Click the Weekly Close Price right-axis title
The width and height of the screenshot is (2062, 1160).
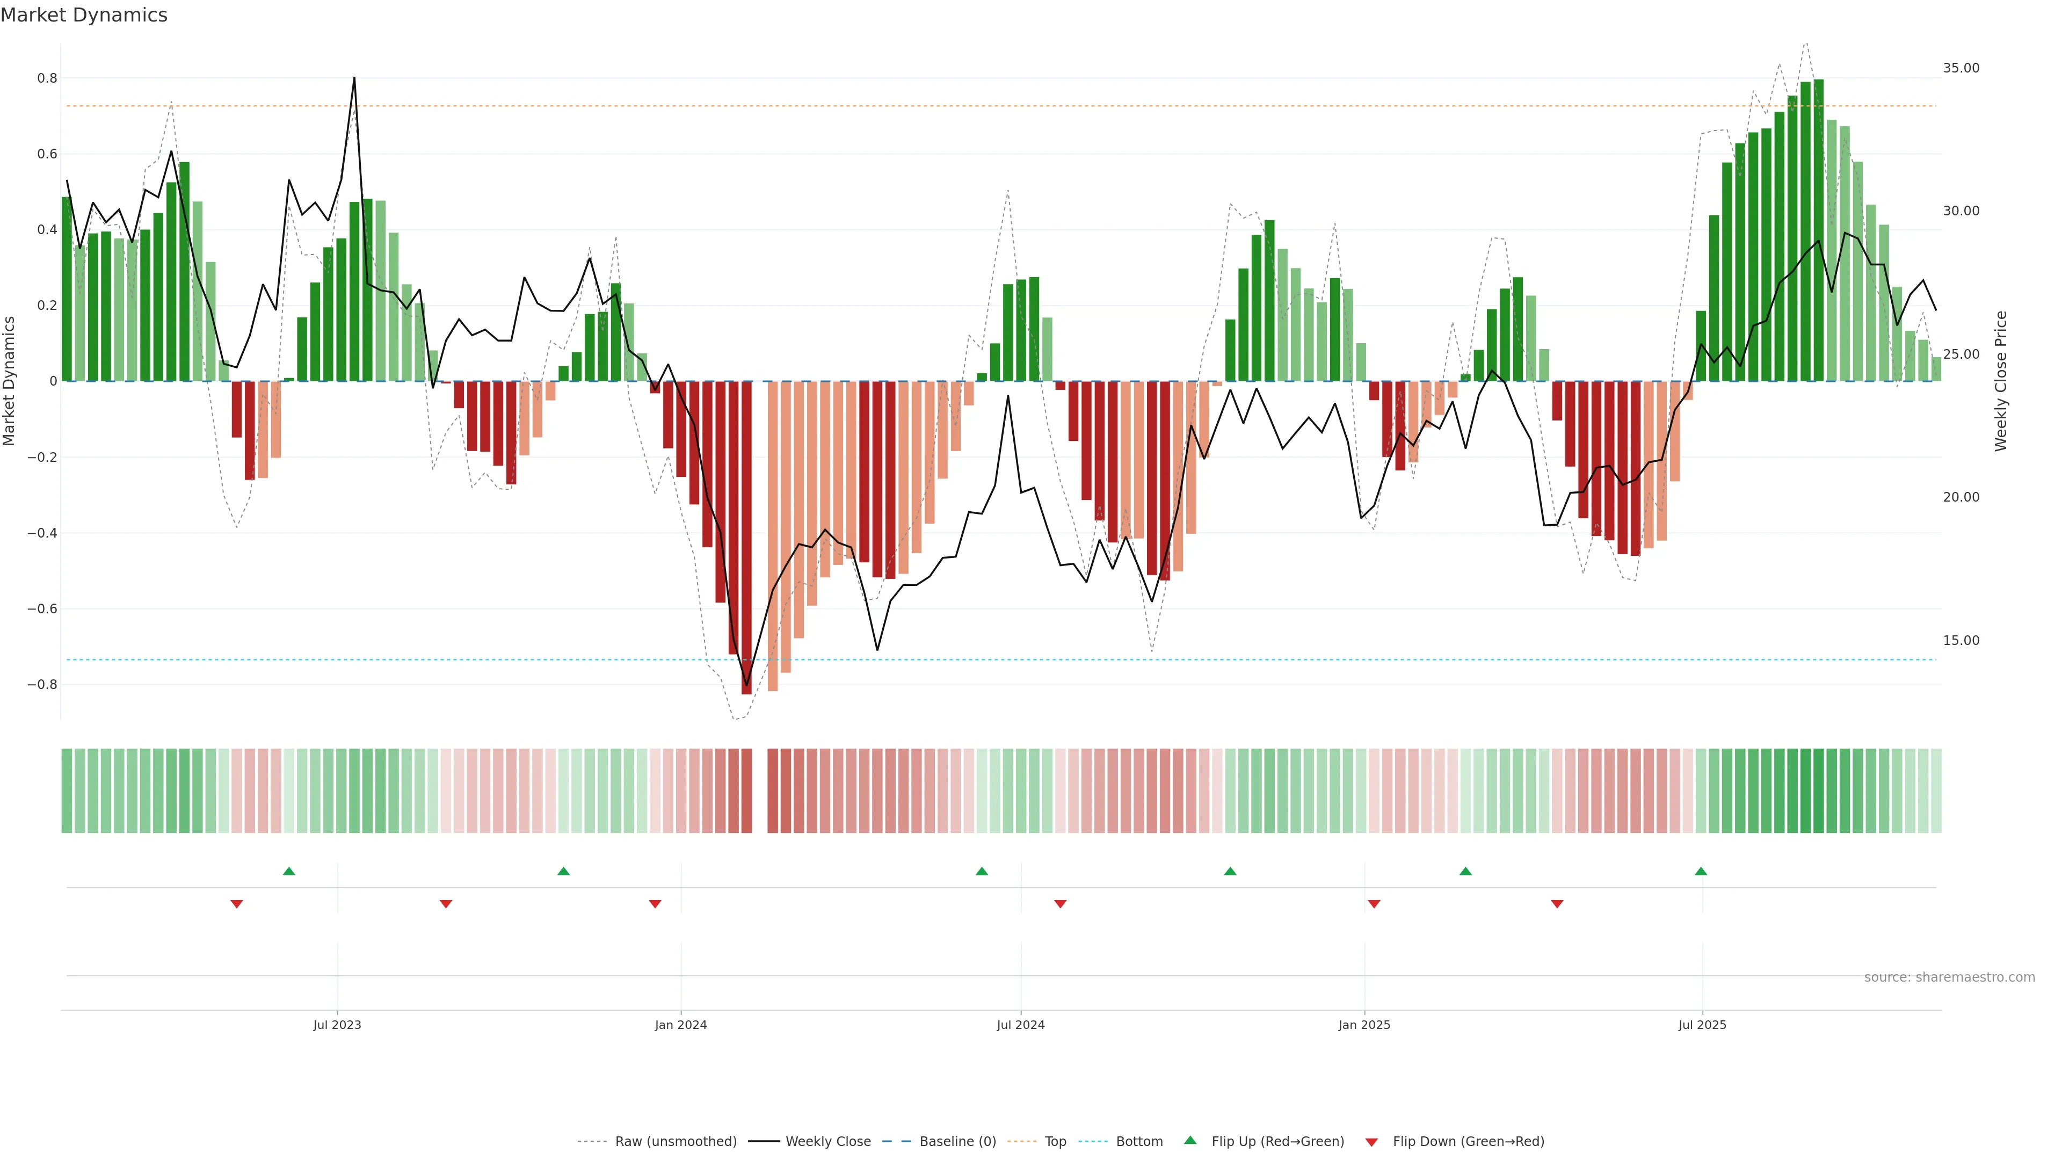coord(2000,381)
